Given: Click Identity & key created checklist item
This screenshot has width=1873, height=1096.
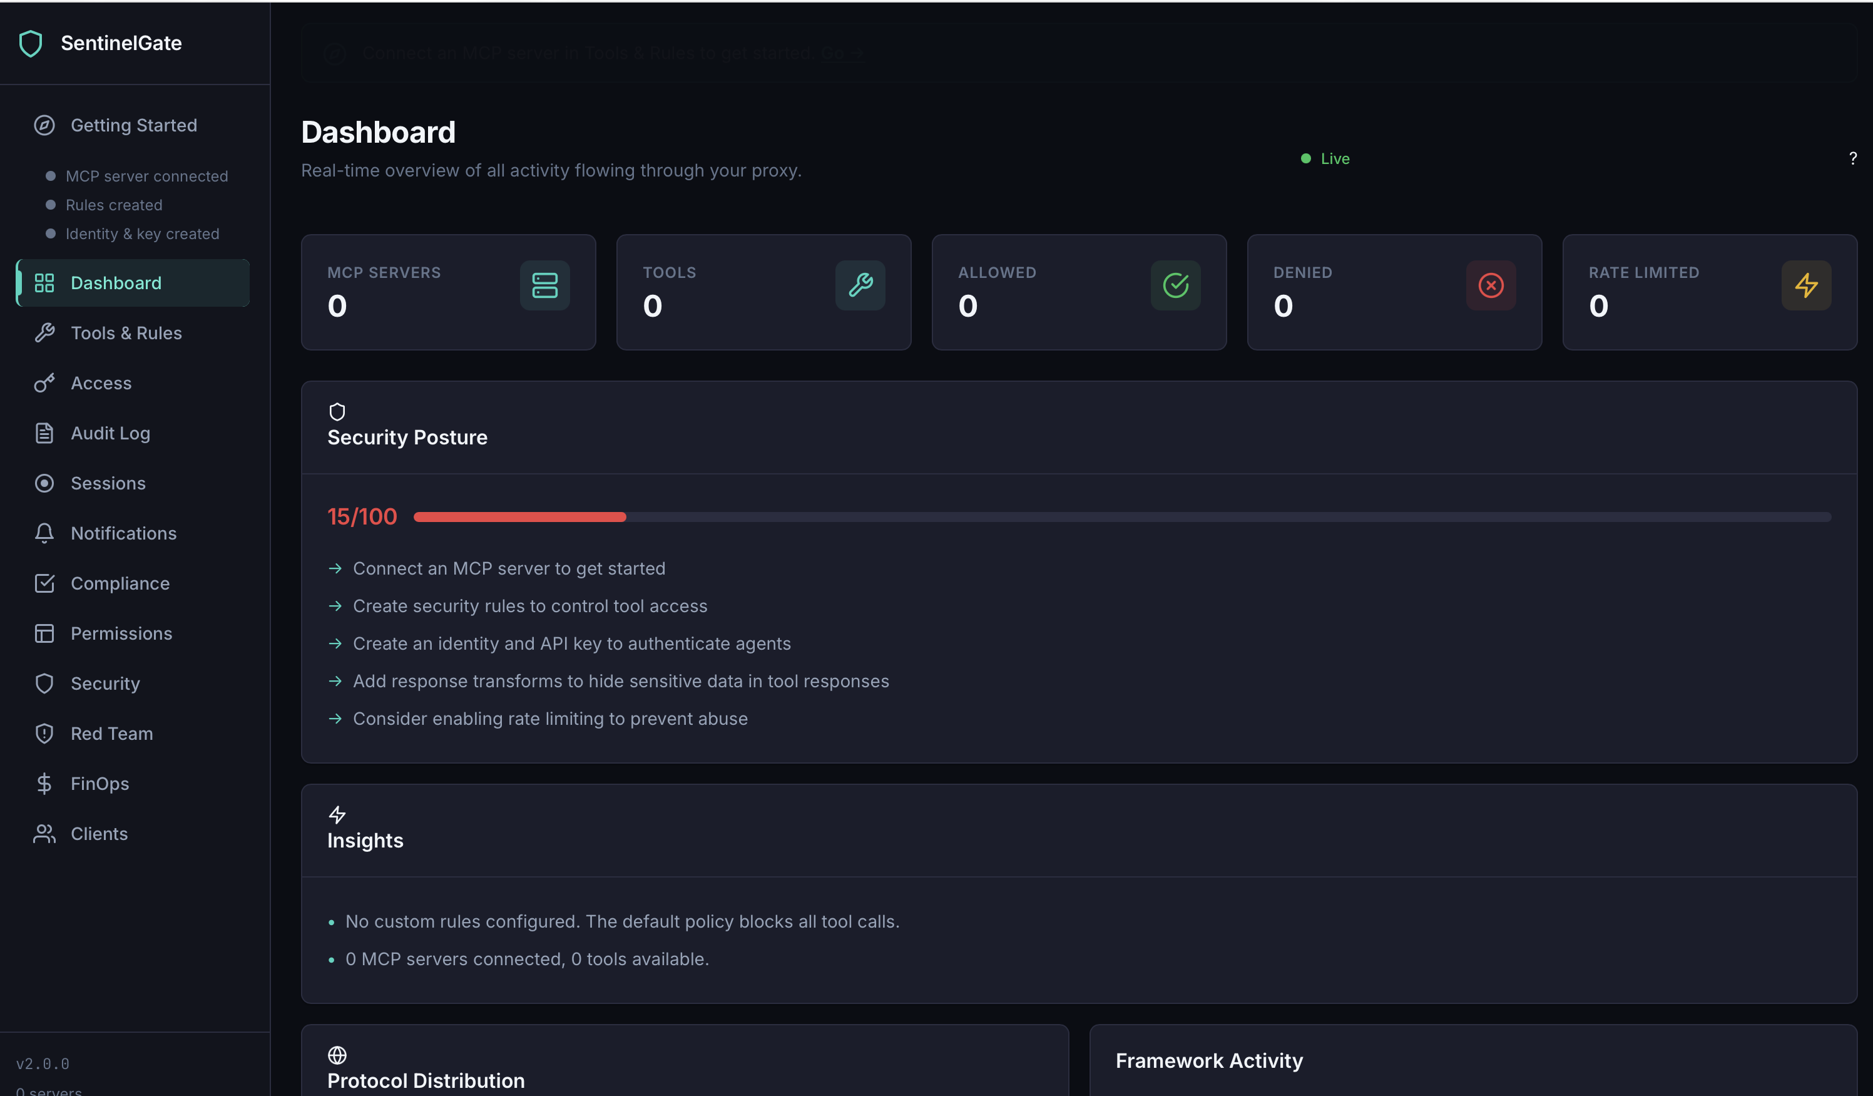Looking at the screenshot, I should pyautogui.click(x=142, y=234).
